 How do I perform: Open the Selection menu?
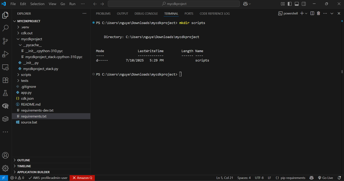click(37, 4)
